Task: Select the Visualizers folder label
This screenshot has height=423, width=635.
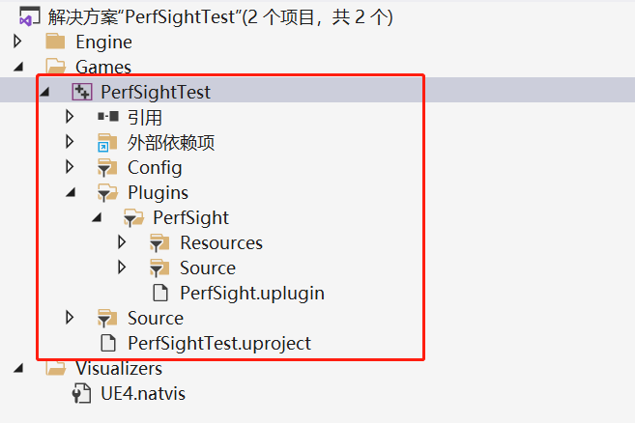Action: click(x=119, y=369)
